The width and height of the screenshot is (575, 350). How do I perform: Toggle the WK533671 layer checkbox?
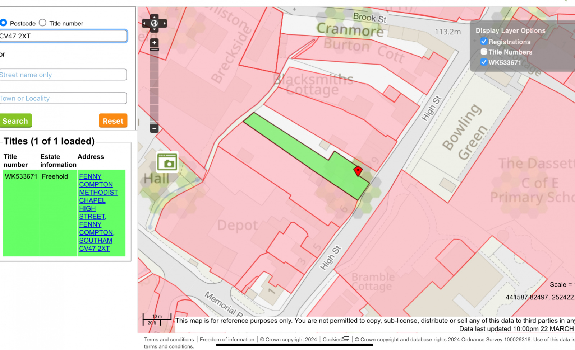[484, 62]
